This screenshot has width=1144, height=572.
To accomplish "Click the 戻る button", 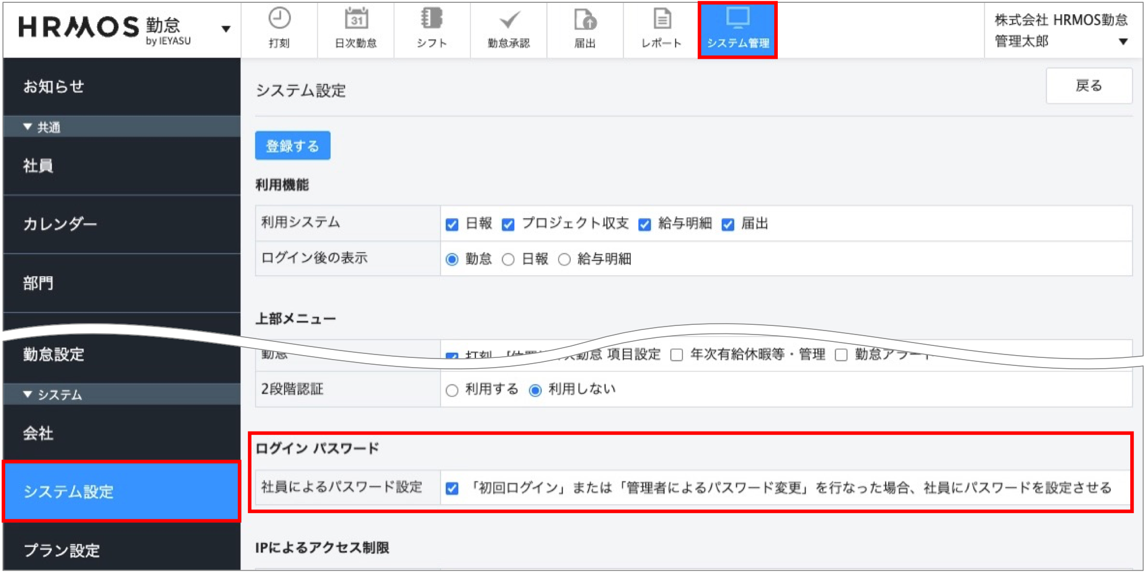I will (x=1089, y=86).
